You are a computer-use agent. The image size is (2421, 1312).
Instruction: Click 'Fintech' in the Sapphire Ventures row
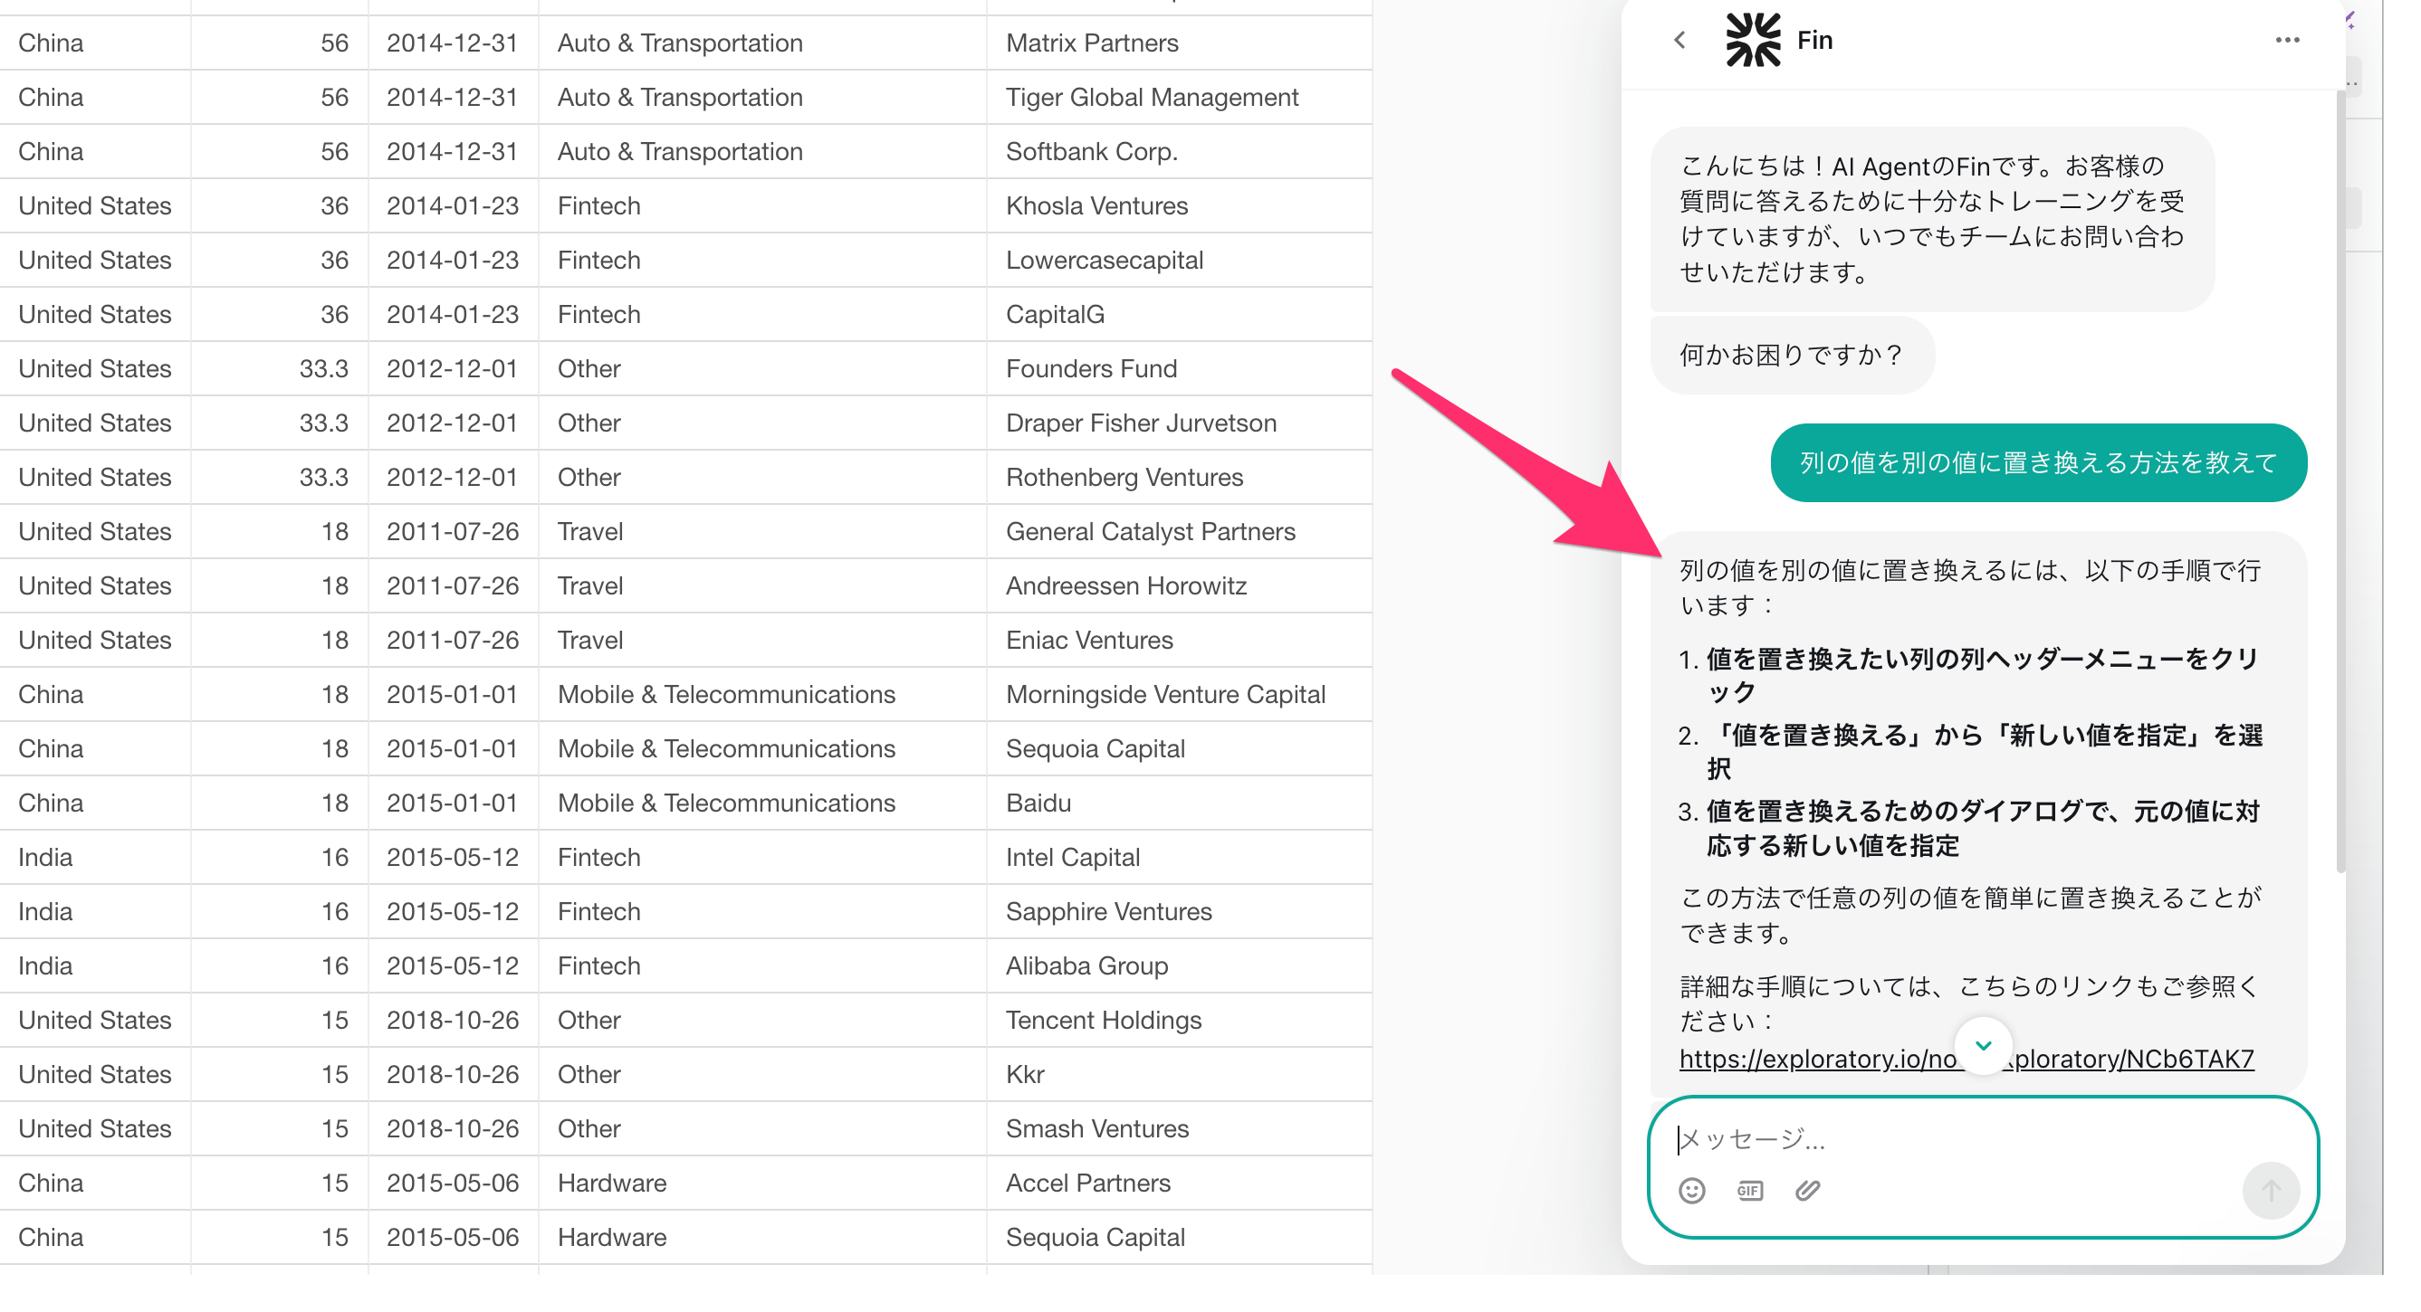(598, 912)
